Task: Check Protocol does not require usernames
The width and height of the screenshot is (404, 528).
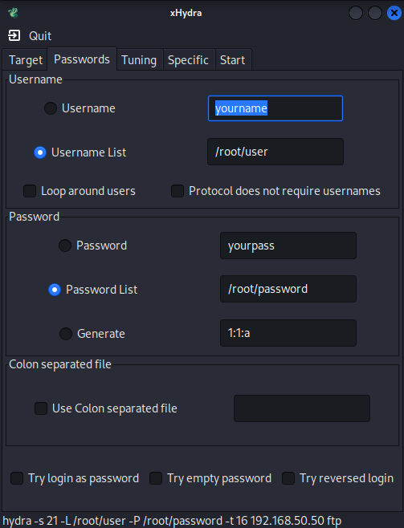Action: (x=178, y=191)
